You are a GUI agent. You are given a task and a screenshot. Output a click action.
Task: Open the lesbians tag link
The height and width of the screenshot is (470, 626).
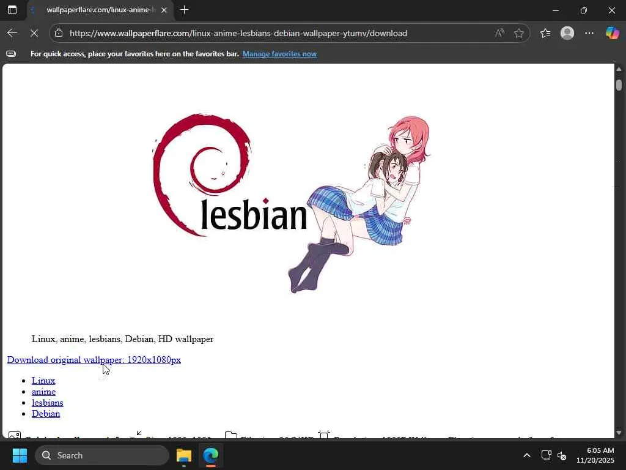point(48,403)
